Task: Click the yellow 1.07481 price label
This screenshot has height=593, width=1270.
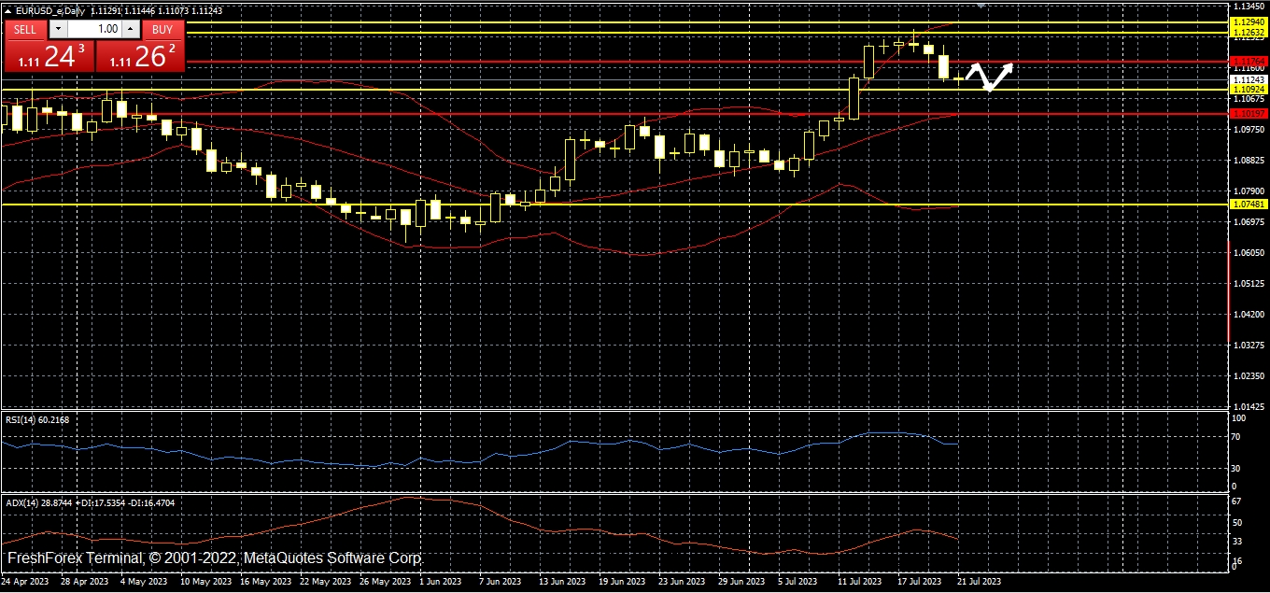Action: click(x=1249, y=204)
